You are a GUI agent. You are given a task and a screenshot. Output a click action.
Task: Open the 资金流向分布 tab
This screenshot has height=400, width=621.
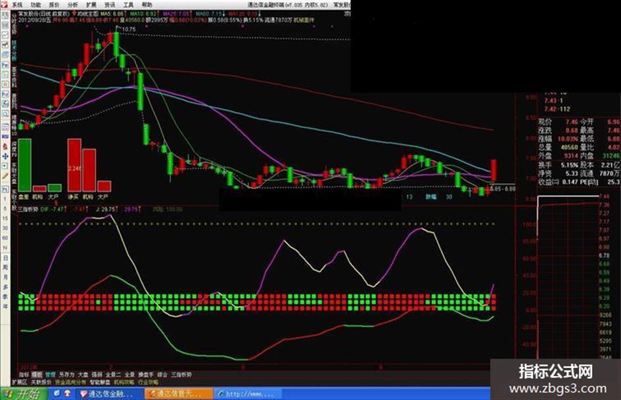tap(70, 382)
